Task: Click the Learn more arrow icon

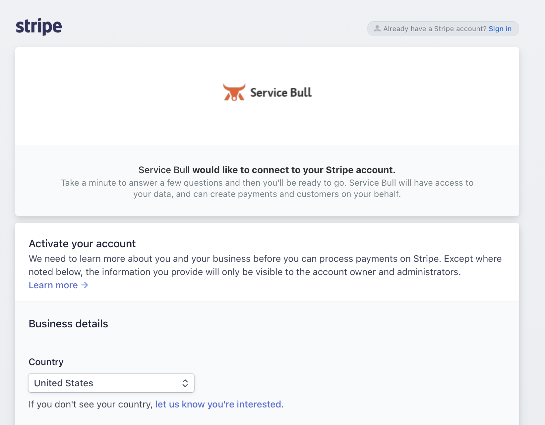Action: pyautogui.click(x=85, y=285)
